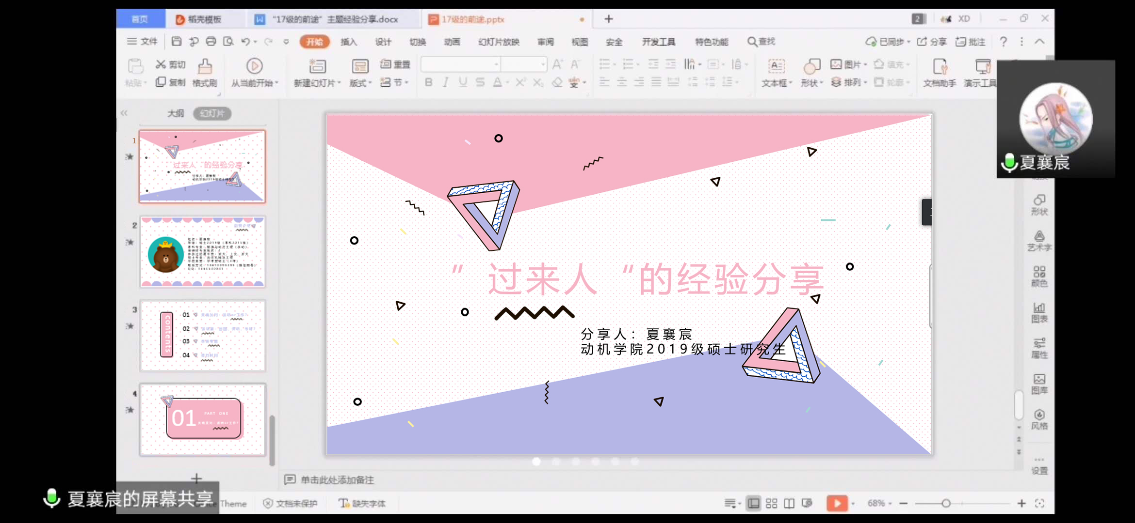Switch to the 17级的前途 docx document tab
Viewport: 1135px width, 523px height.
click(x=335, y=19)
